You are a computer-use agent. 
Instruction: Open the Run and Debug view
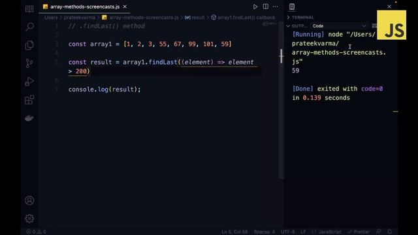click(29, 81)
